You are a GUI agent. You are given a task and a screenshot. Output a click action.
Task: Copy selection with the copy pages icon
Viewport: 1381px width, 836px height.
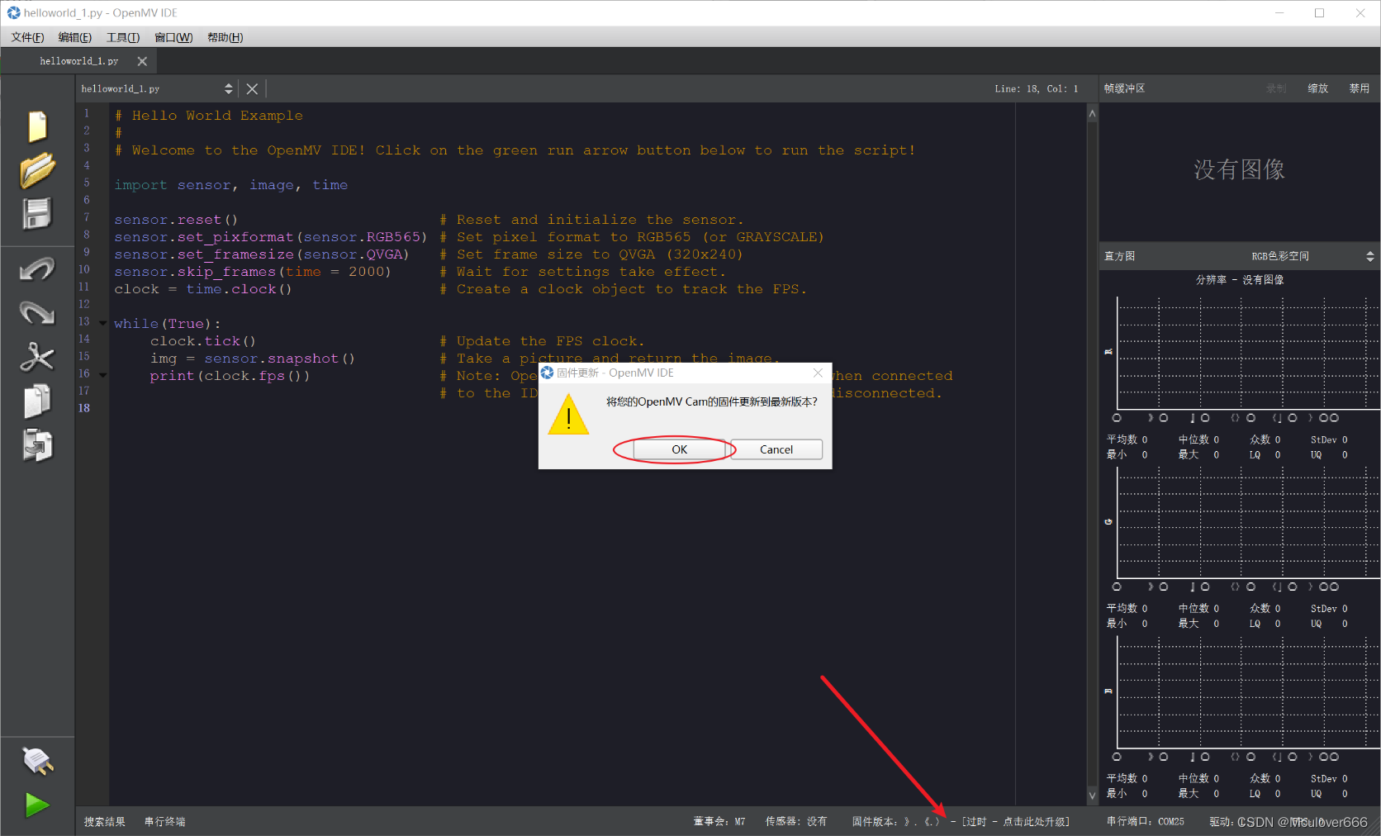tap(37, 401)
